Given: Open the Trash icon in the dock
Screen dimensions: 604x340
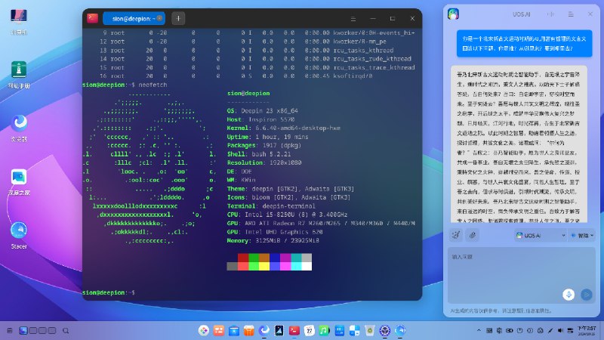Looking at the screenshot, I should click(369, 330).
